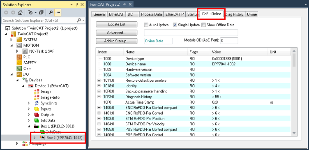This screenshot has height=150, width=309.
Task: Click the Add to Startup... button
Action: [116, 41]
